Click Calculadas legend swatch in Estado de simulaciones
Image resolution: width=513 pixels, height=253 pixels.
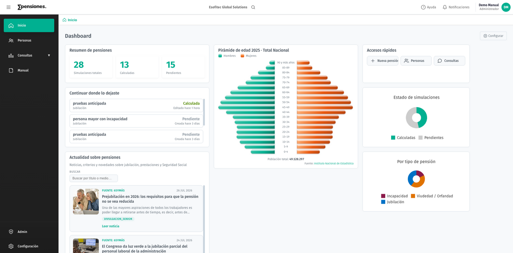click(x=393, y=138)
